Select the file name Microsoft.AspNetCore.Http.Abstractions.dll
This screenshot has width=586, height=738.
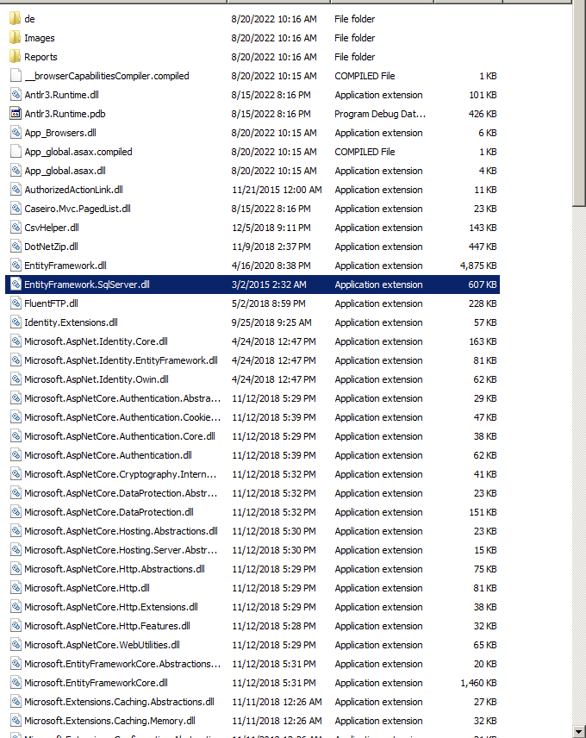click(x=115, y=569)
